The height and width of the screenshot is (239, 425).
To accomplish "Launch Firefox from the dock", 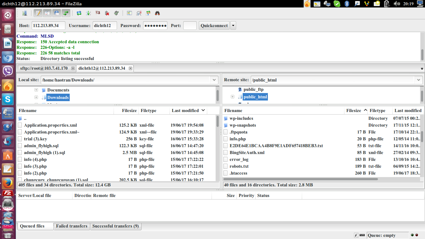I will tap(8, 183).
